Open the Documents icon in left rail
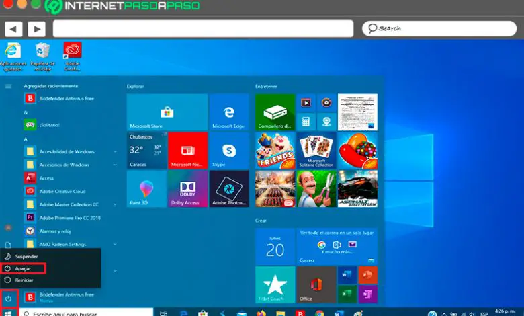The image size is (524, 316). click(x=8, y=245)
